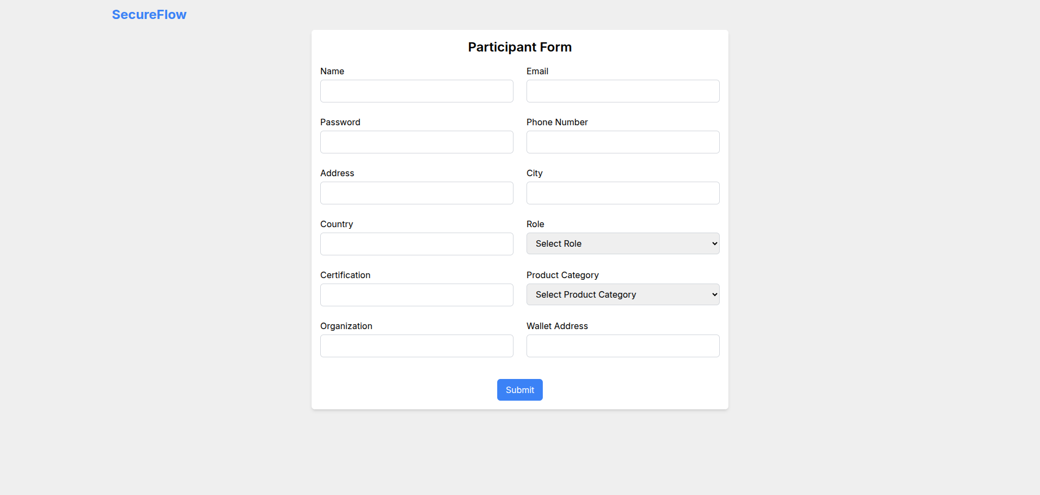Click the Phone Number input box
This screenshot has width=1040, height=495.
623,142
